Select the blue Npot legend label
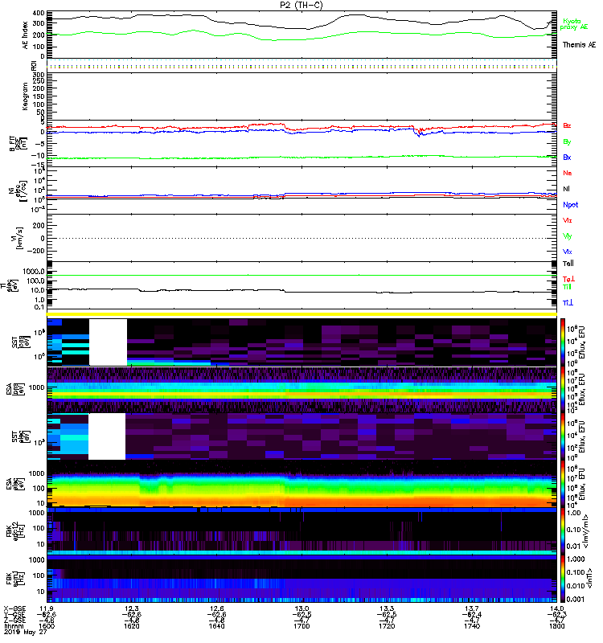 pyautogui.click(x=571, y=205)
